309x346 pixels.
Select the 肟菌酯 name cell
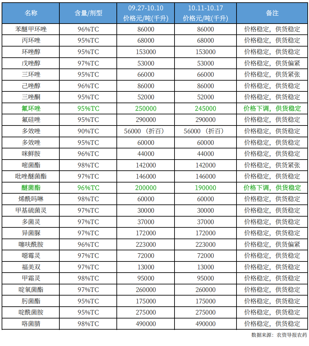point(31,301)
